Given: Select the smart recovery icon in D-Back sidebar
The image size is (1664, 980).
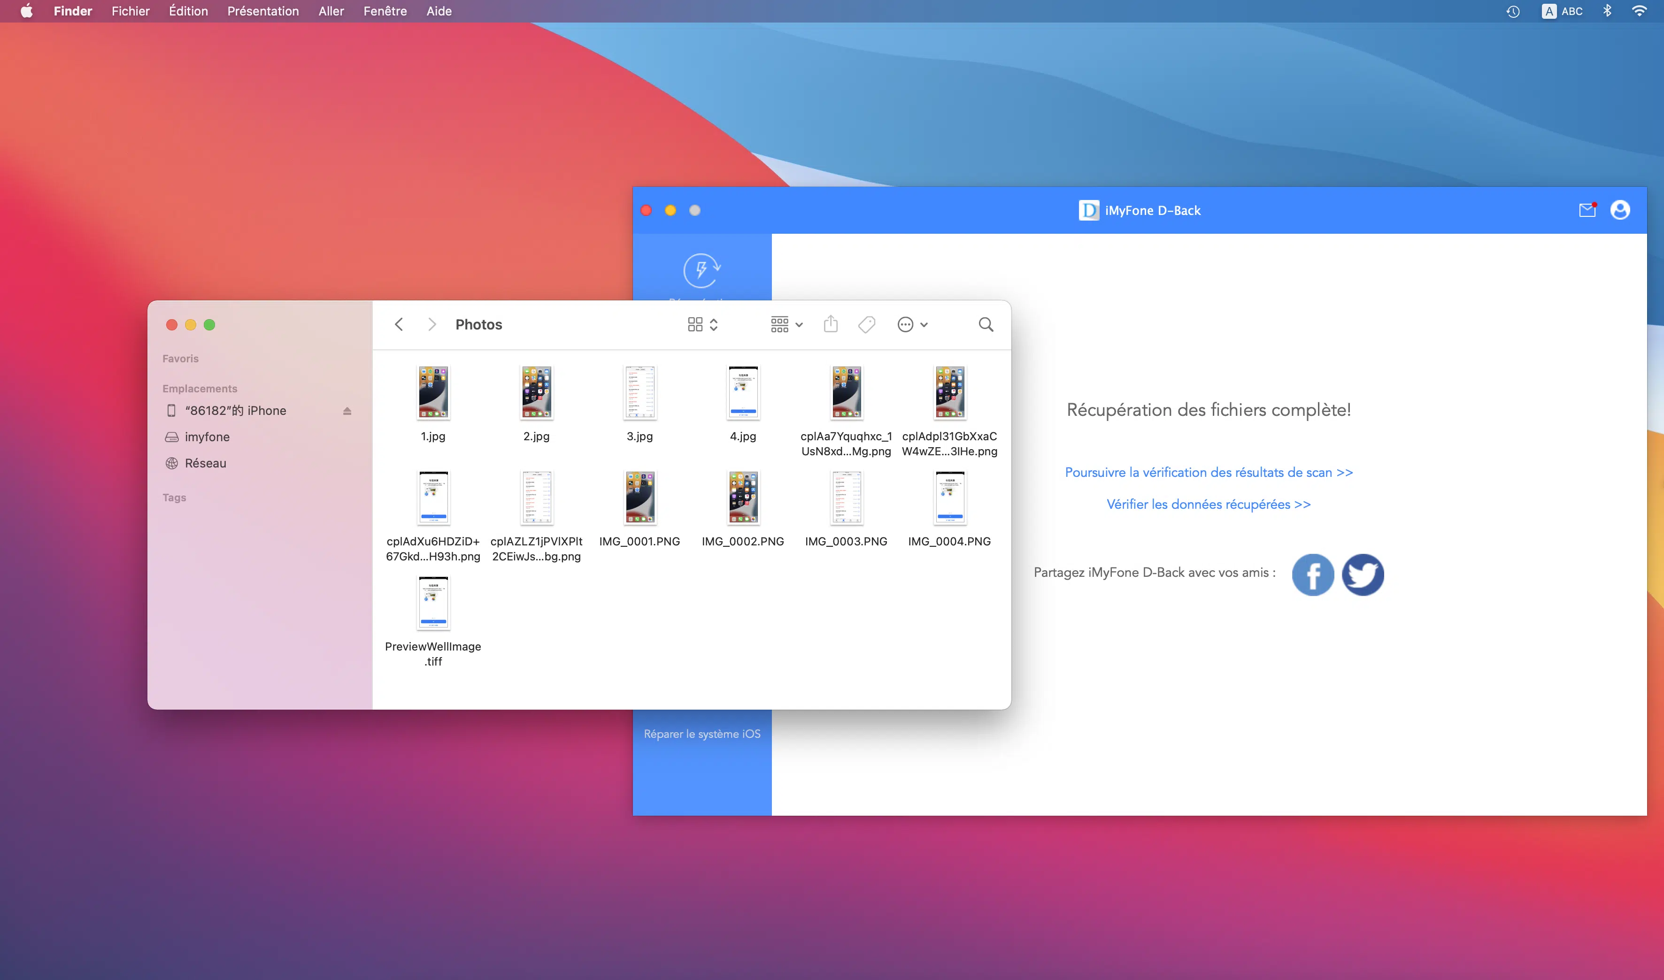Looking at the screenshot, I should (701, 270).
